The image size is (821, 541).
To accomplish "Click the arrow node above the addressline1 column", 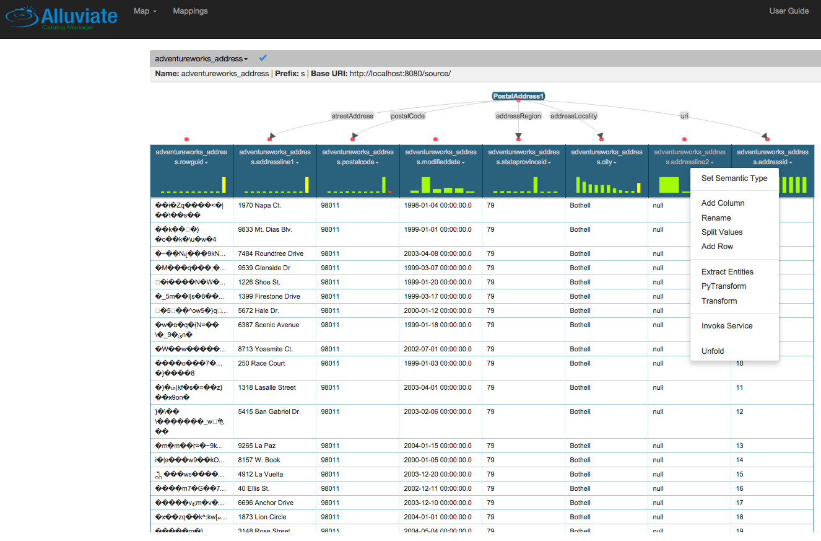I will (270, 138).
